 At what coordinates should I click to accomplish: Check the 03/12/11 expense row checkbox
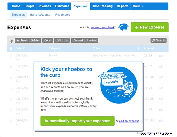click(11, 88)
